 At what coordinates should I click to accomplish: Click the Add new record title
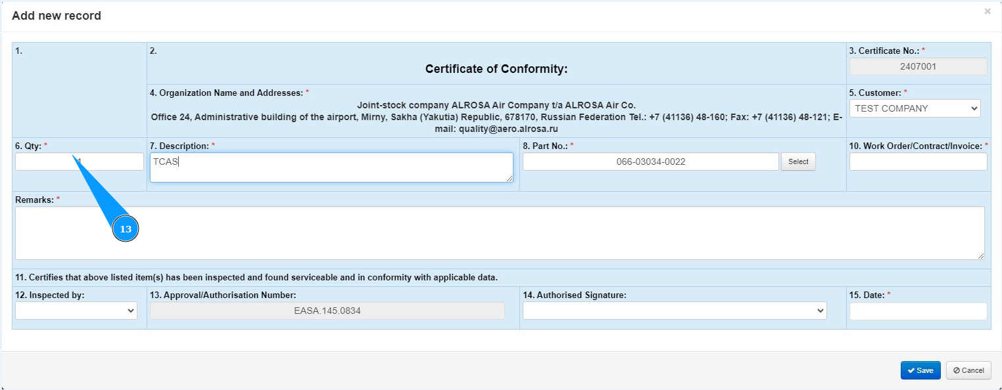coord(57,16)
